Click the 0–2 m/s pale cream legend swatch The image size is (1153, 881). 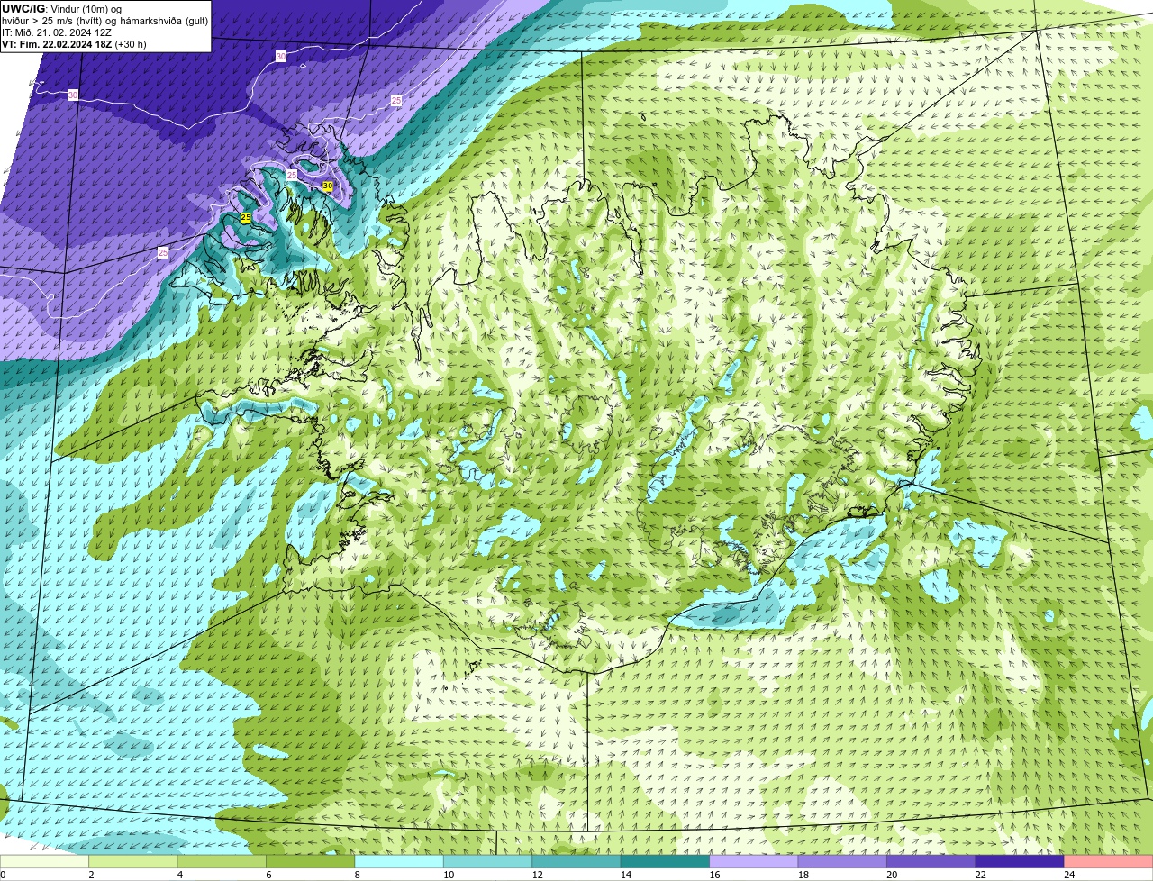pos(45,861)
